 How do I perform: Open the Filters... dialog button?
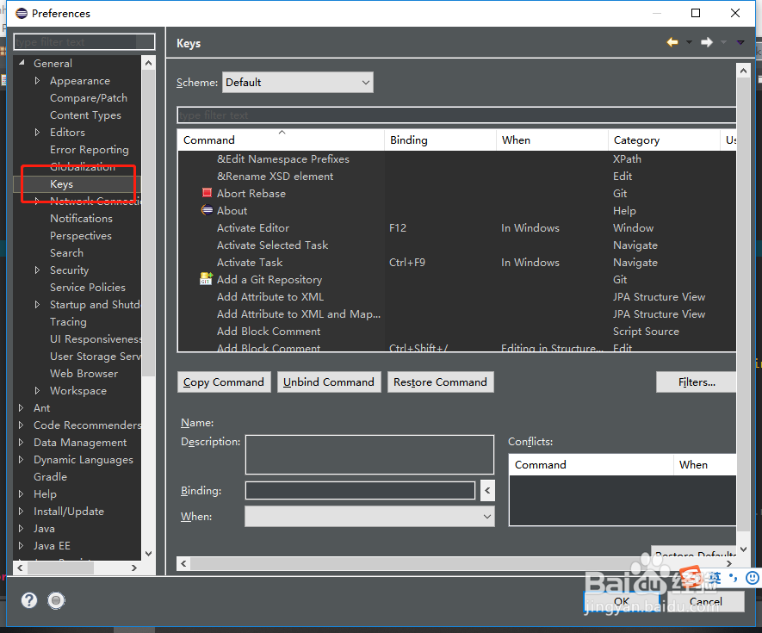click(697, 382)
